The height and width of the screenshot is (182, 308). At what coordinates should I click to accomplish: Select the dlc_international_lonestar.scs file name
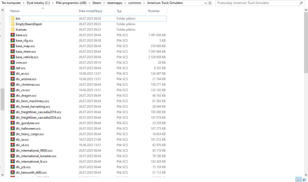[36, 156]
